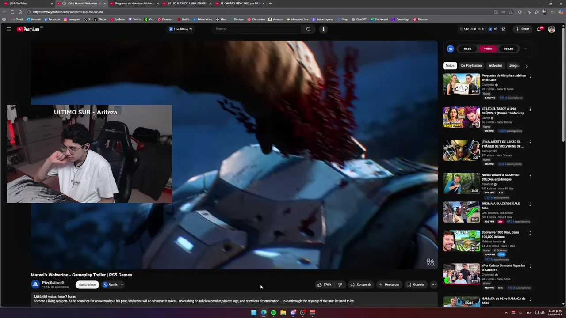Viewport: 566px width, 318px height.
Task: Open BROMA A DULCEROS SALE MAL title
Action: [501, 206]
